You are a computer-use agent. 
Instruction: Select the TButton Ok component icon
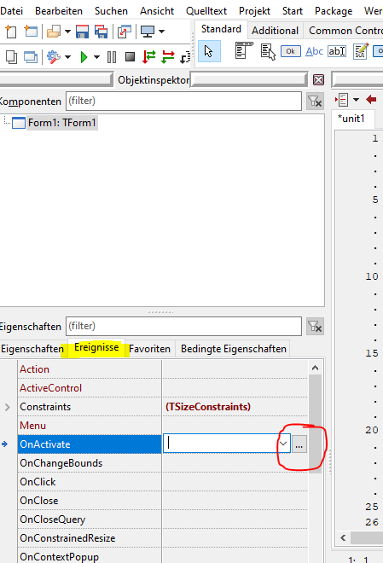290,51
